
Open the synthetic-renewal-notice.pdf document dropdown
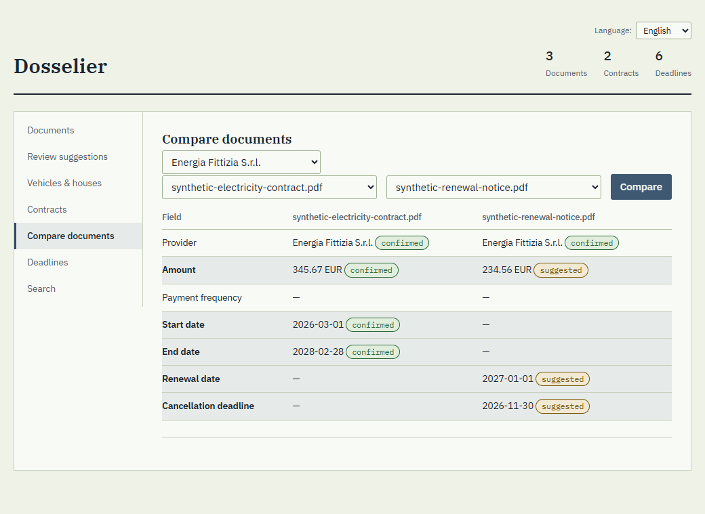point(493,188)
